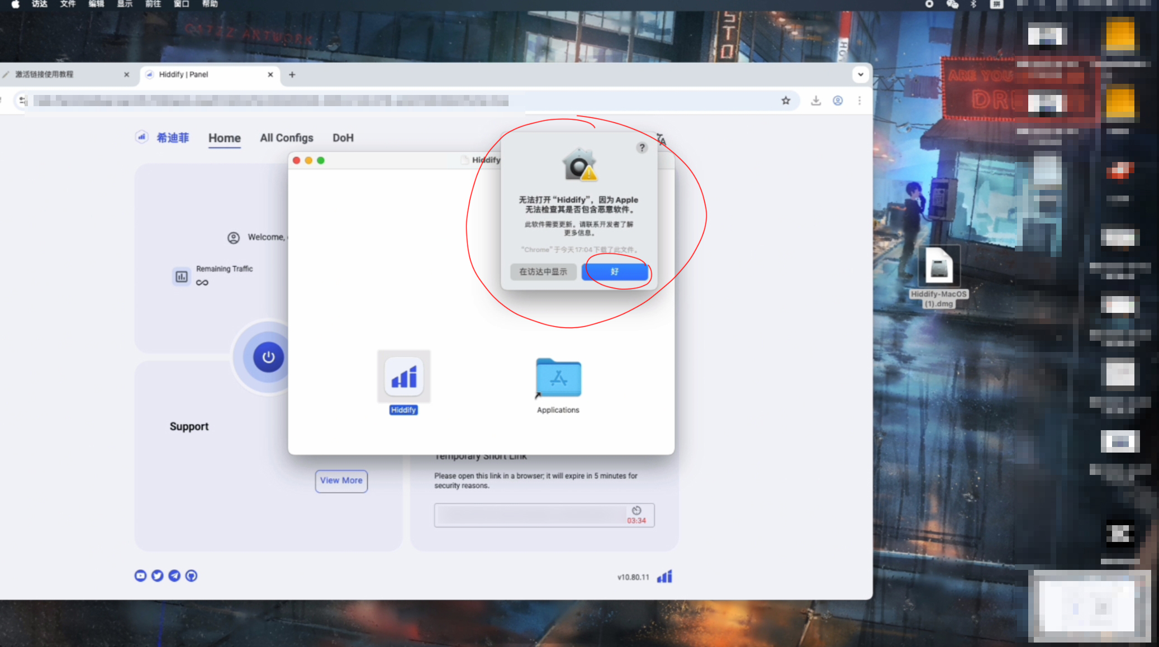Viewport: 1159px width, 647px height.
Task: Open the alert's help question mark
Action: tap(642, 148)
